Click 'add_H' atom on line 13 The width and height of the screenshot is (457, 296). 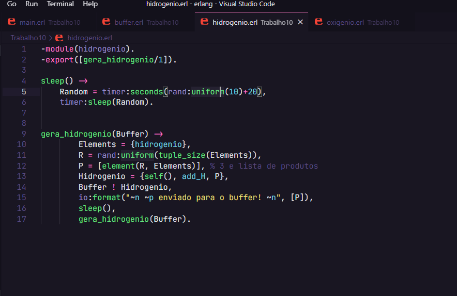click(x=194, y=176)
